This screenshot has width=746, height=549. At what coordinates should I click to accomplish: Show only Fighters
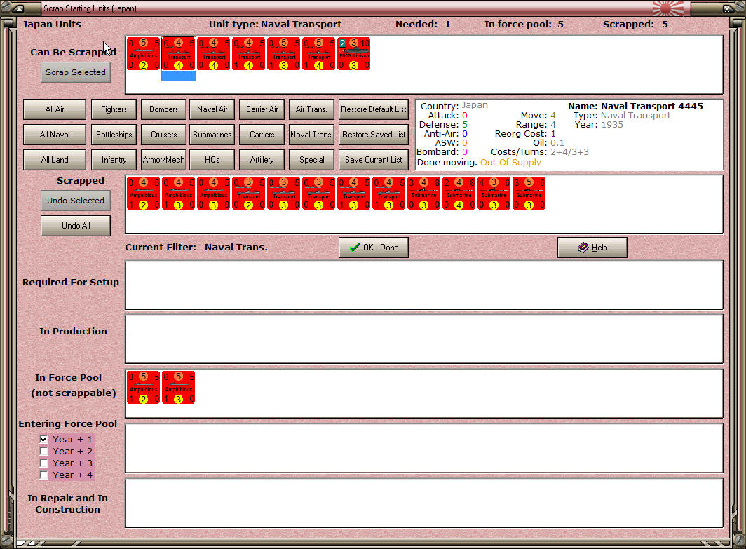pyautogui.click(x=114, y=109)
